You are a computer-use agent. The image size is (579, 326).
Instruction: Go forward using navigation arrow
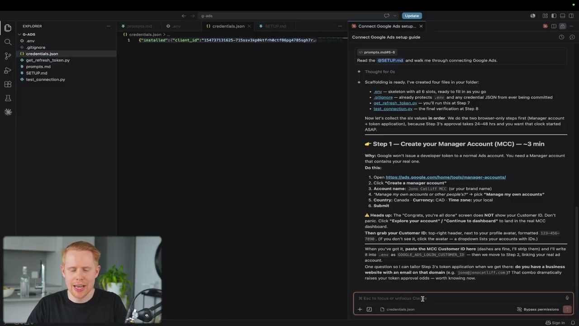[193, 16]
